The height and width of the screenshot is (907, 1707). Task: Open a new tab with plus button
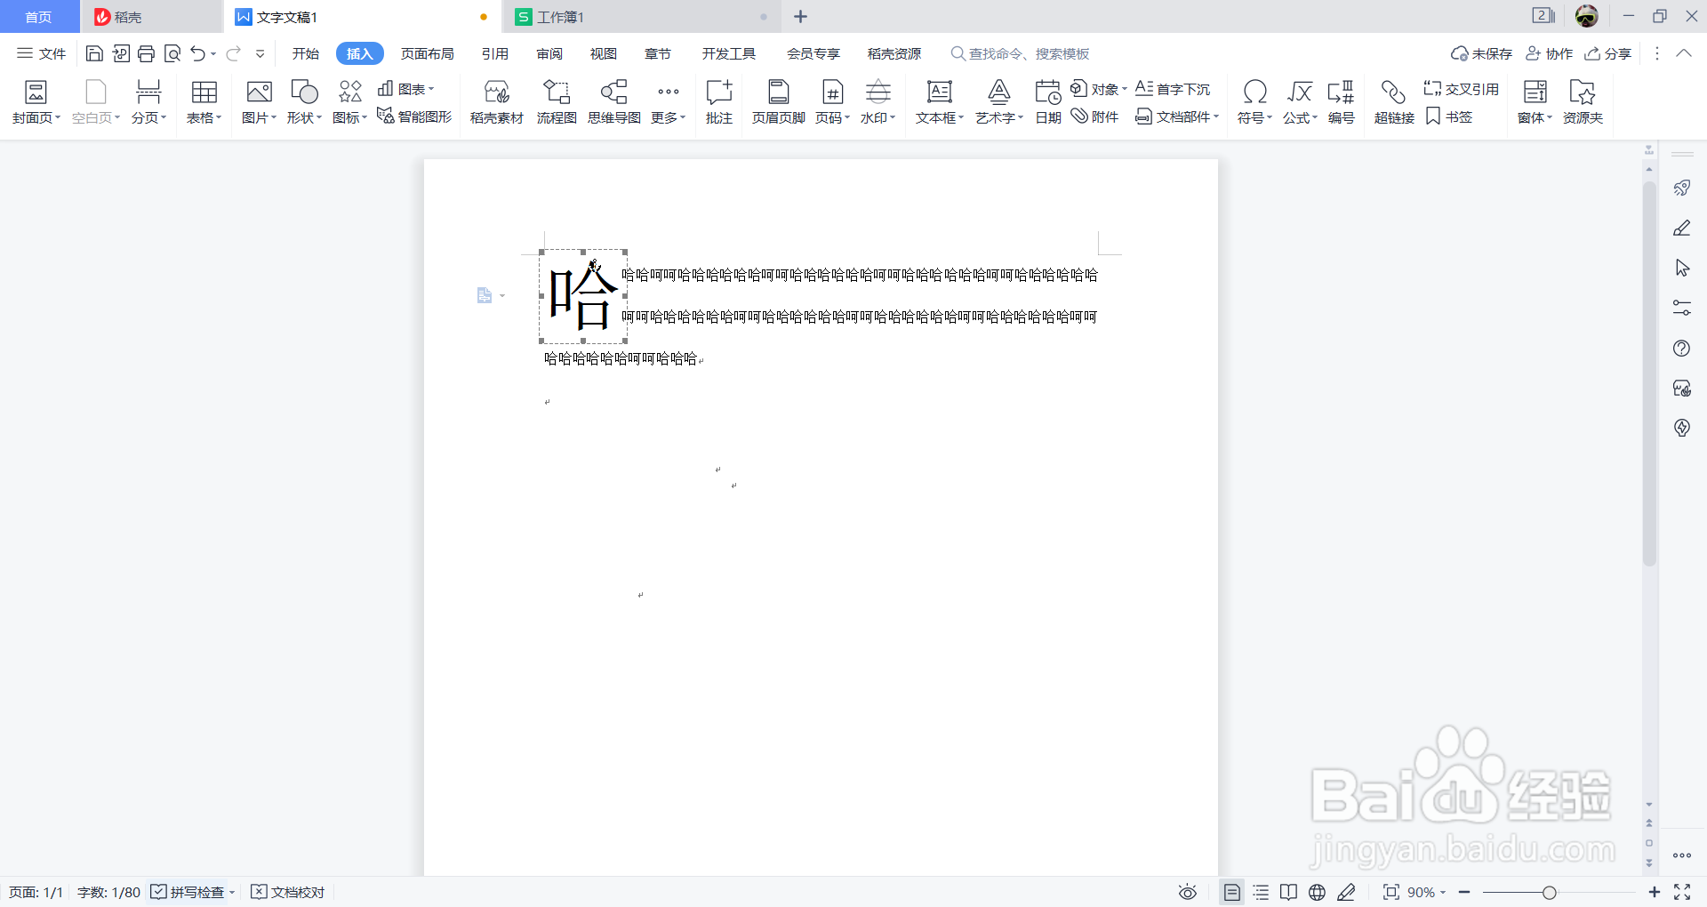(800, 17)
